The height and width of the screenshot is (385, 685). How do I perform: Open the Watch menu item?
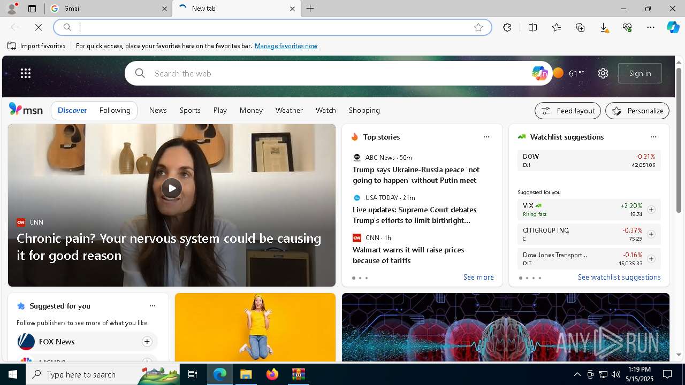pos(326,110)
